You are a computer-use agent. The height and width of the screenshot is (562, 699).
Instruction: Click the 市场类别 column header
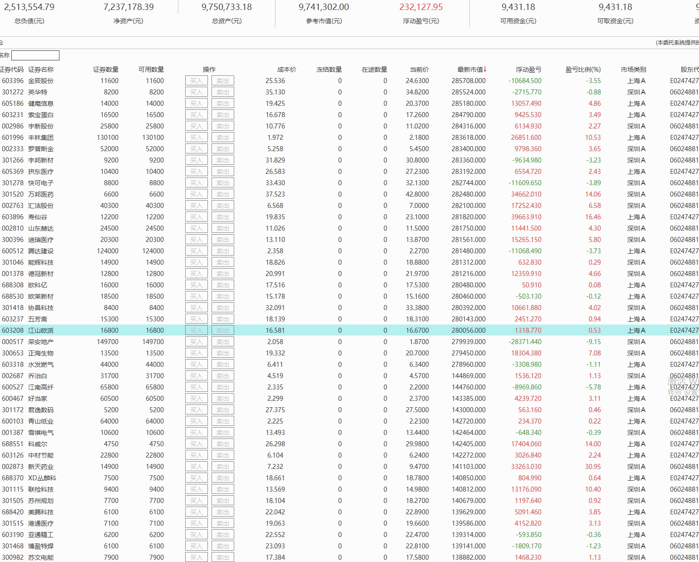coord(633,69)
